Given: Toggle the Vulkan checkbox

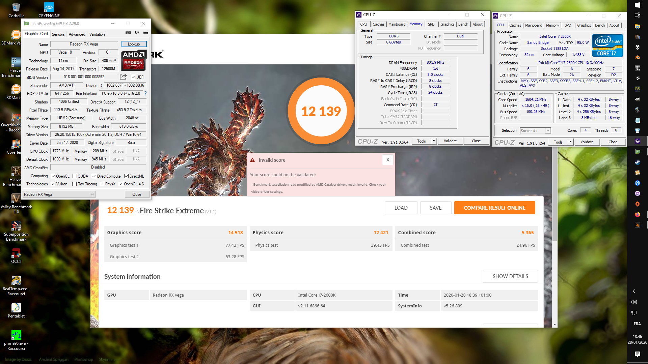Looking at the screenshot, I should (x=53, y=184).
